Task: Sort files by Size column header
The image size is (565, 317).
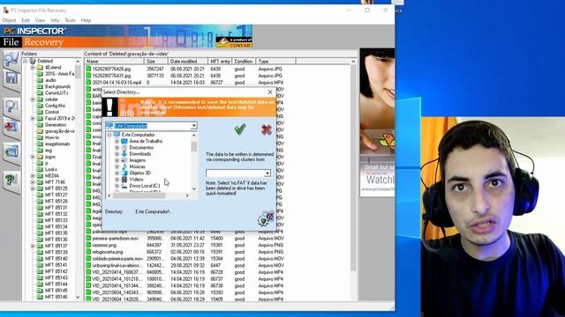Action: point(156,62)
